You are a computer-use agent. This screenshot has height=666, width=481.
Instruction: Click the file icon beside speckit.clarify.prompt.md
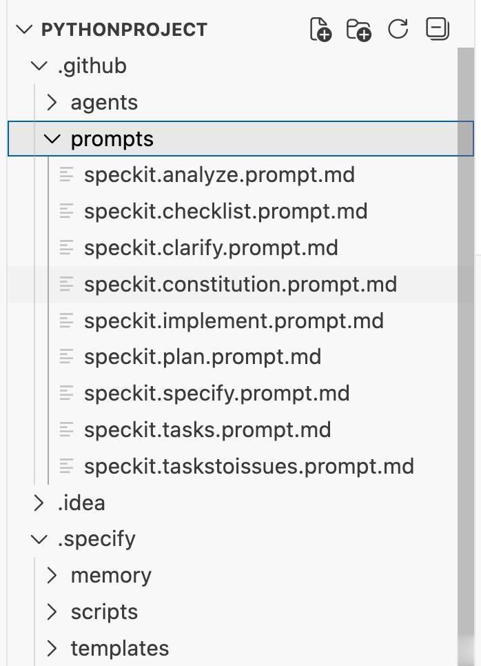click(x=67, y=248)
